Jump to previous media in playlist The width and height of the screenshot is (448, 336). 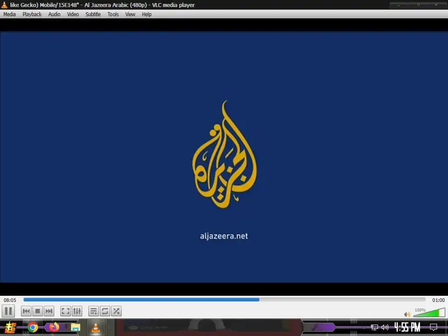26,311
